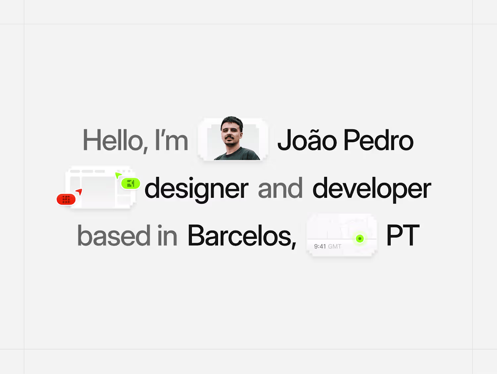Click the name "João Pedro"
497x374 pixels.
[x=345, y=140]
